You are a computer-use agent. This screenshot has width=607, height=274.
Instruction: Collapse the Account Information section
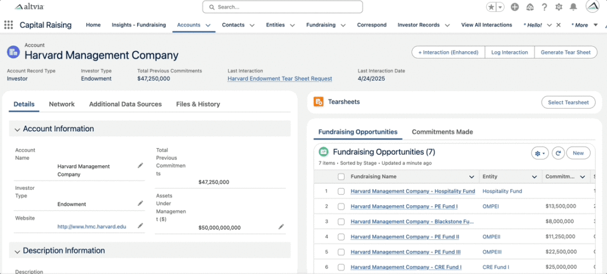click(x=17, y=129)
